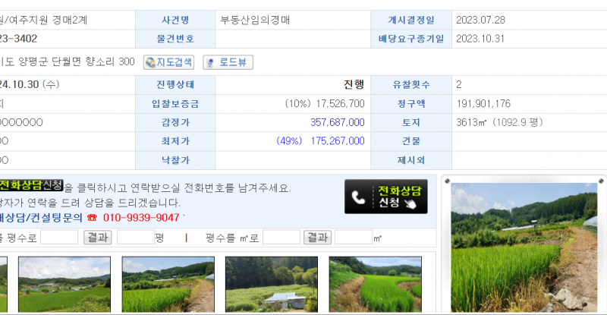This screenshot has height=315, width=607.
Task: Click the 배당요구종기일 date 2023.10.31
Action: coord(480,39)
